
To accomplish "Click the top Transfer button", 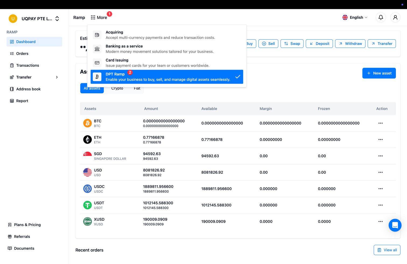I will pos(382,44).
